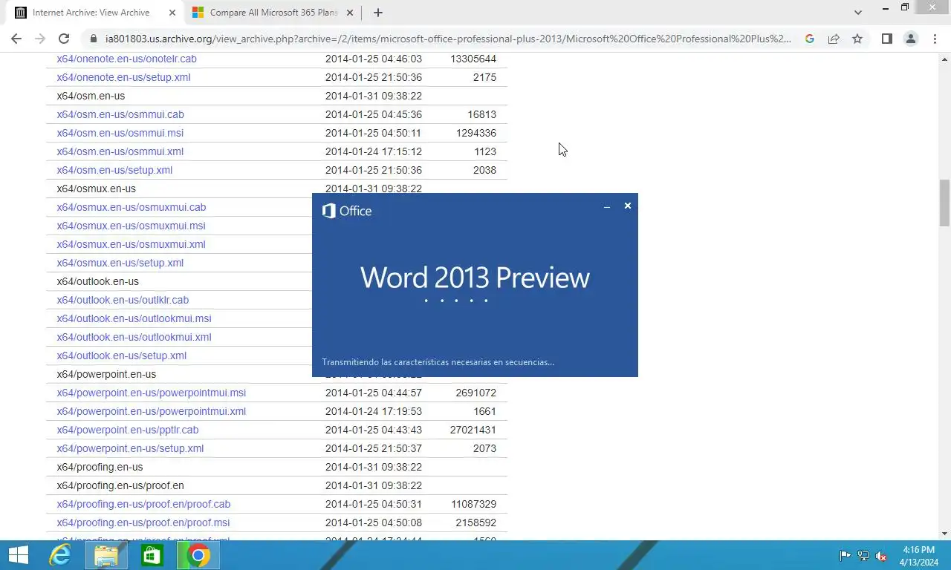
Task: Open x64/powerpoint.en-us/powerpointmui.msi link
Action: pyautogui.click(x=151, y=393)
